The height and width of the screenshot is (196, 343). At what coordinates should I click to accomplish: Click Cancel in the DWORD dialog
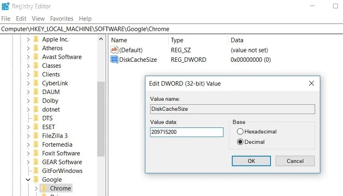click(295, 161)
